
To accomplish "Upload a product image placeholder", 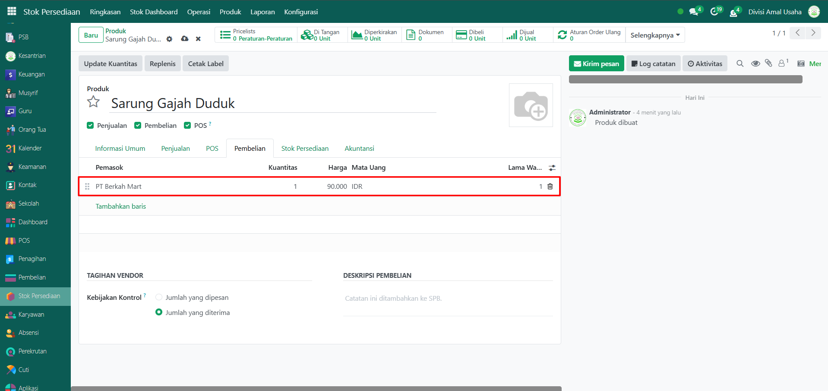I will (531, 105).
